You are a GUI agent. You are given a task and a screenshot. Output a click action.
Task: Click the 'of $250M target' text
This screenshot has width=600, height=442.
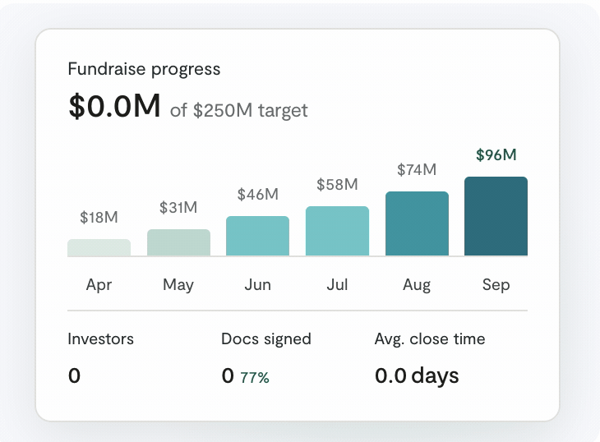(x=239, y=110)
